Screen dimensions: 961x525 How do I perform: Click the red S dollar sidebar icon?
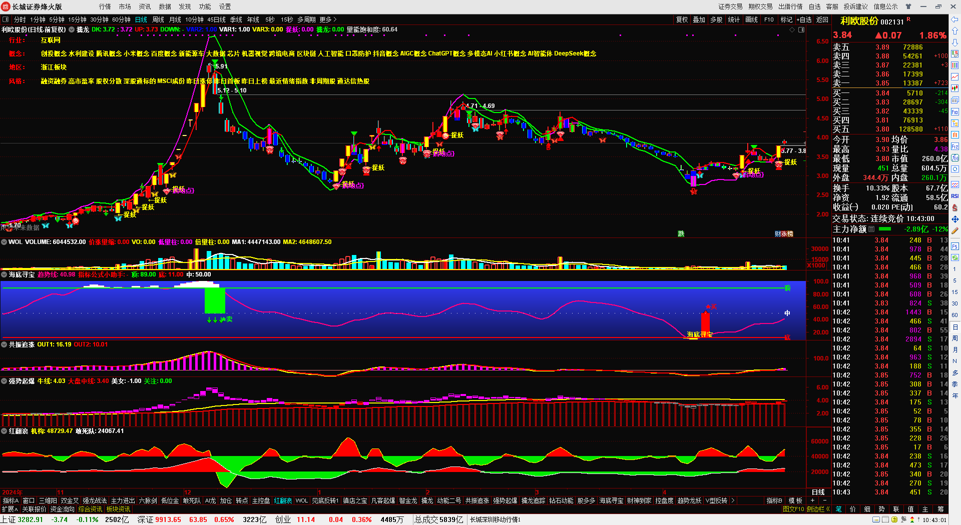click(x=955, y=207)
